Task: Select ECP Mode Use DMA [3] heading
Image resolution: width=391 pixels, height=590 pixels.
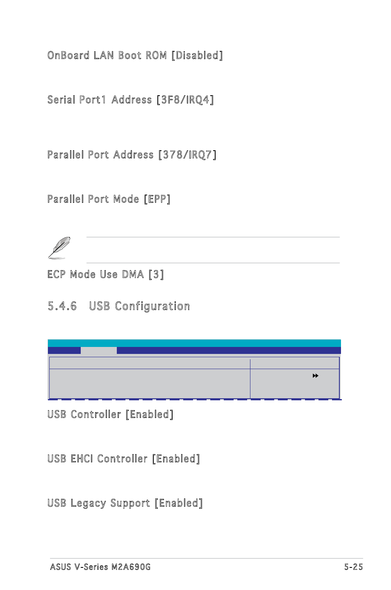Action: coord(106,274)
